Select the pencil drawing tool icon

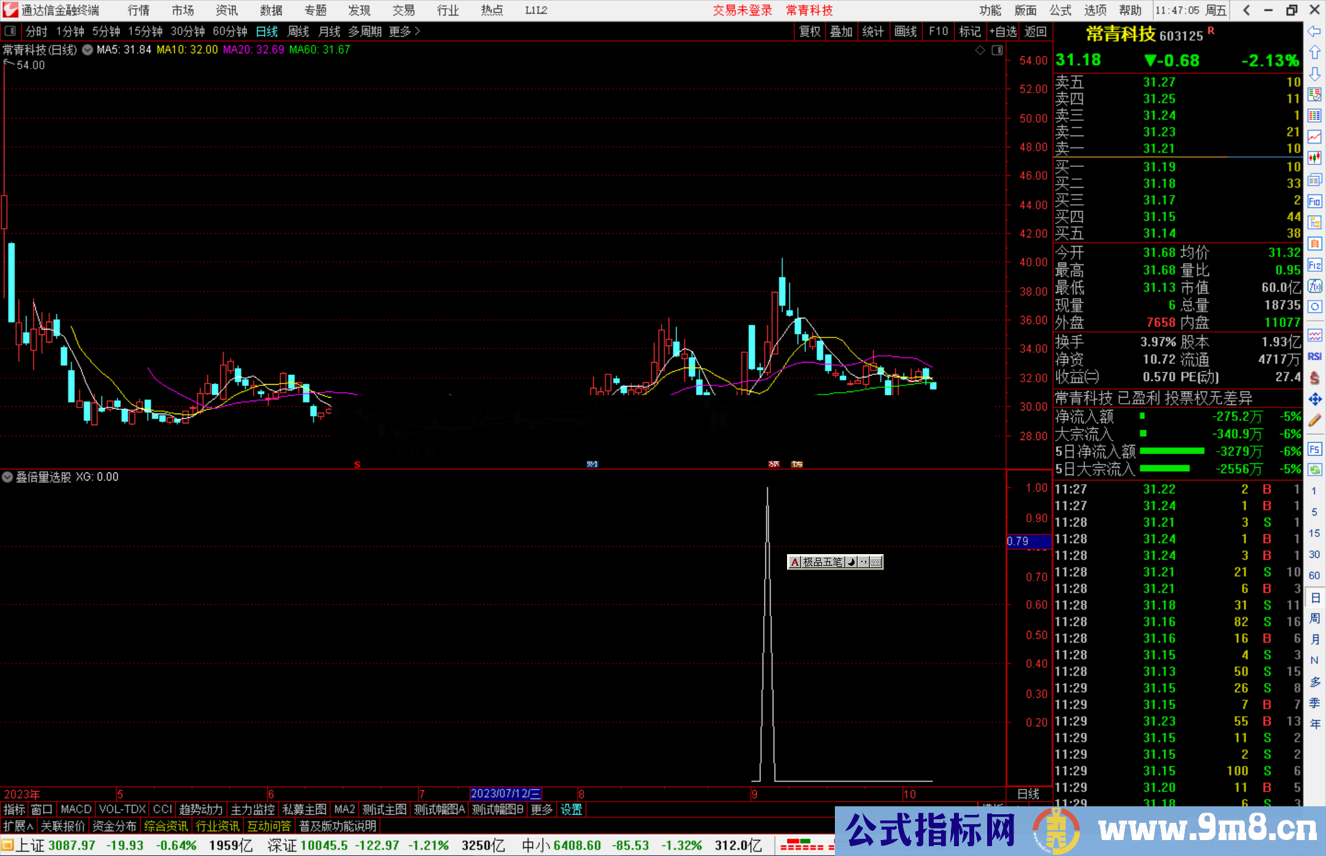[1314, 421]
